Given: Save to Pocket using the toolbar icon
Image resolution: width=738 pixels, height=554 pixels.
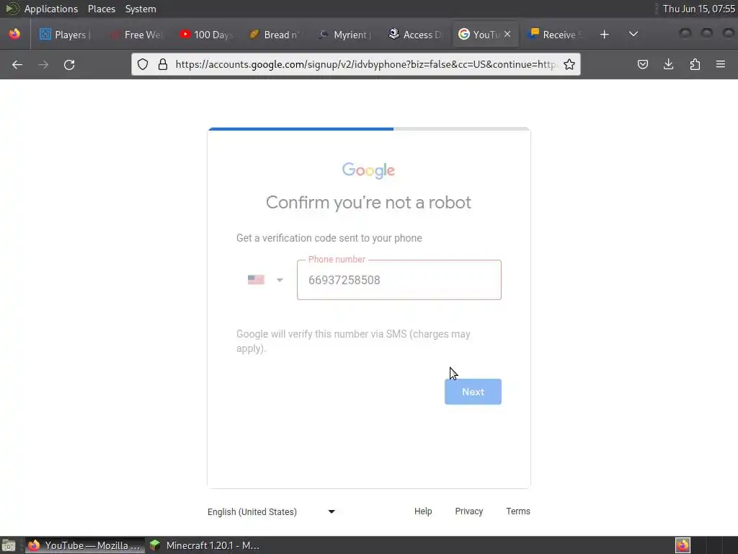Looking at the screenshot, I should [x=642, y=64].
